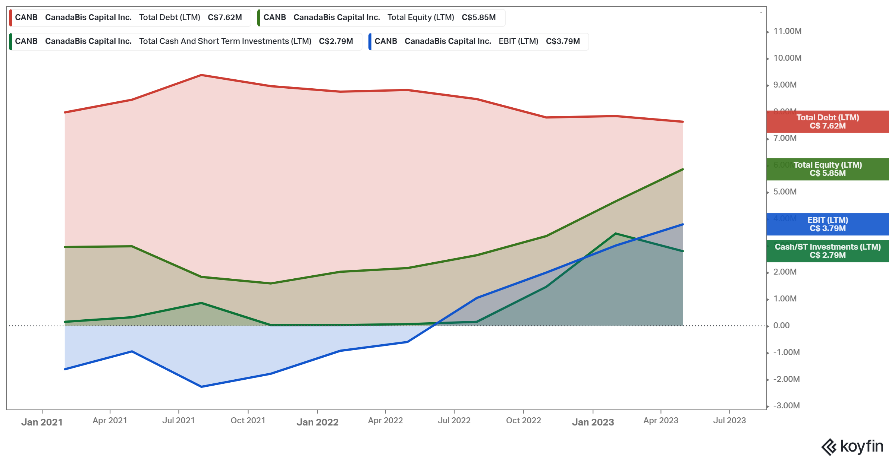The height and width of the screenshot is (462, 895).
Task: Click the Oct 2022 x-axis label
Action: tap(524, 421)
